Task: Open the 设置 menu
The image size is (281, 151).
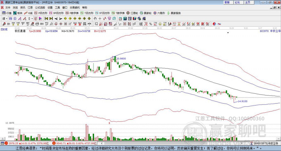Action: point(50,7)
